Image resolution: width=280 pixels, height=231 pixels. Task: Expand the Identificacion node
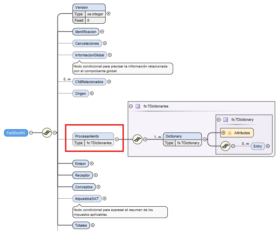pos(102,32)
